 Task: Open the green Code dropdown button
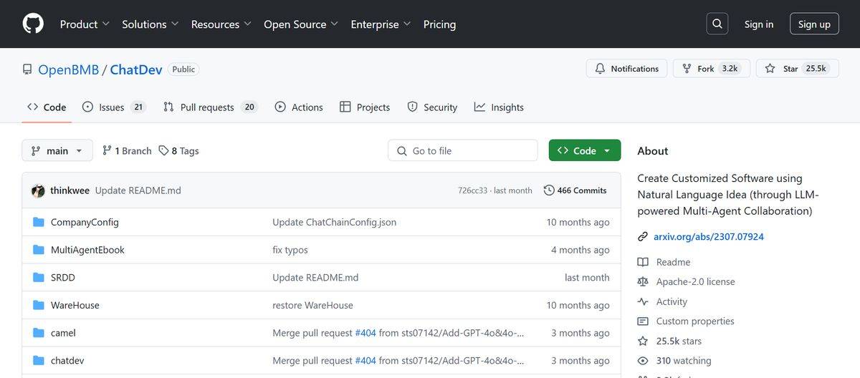(x=585, y=150)
